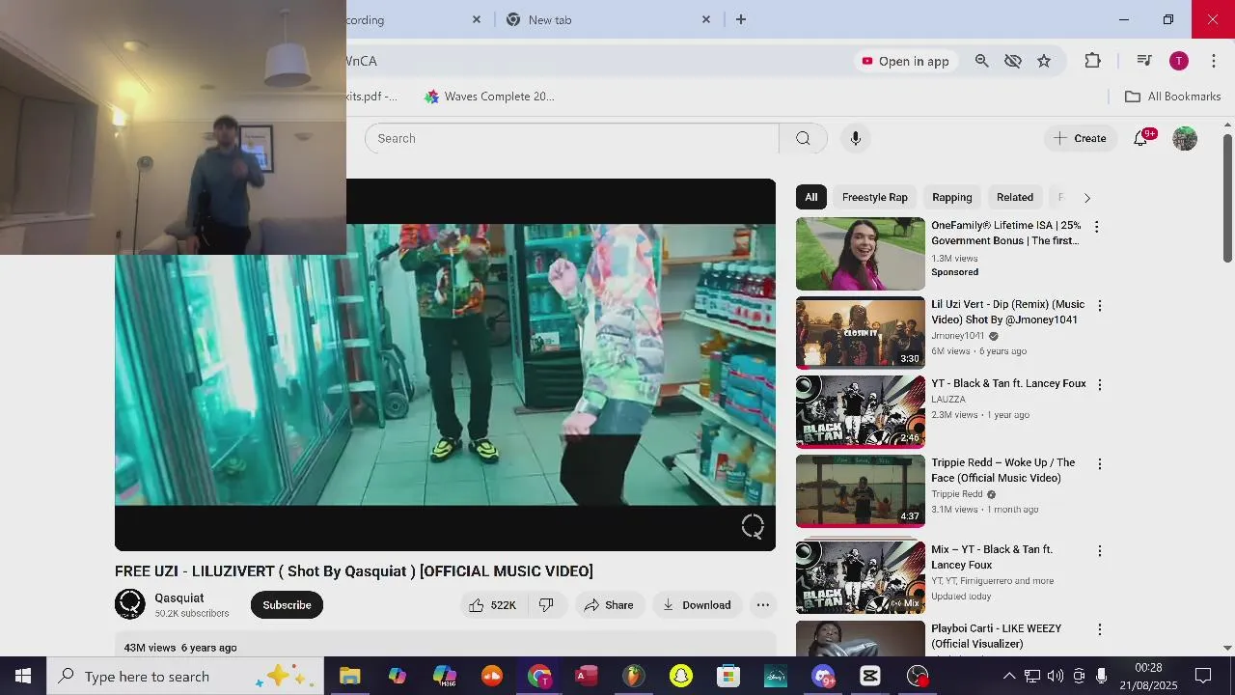Click the Windows Start button

point(23,676)
